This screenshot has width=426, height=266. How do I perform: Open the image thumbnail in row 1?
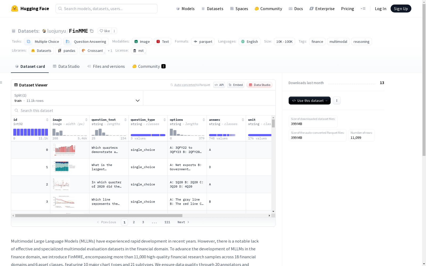point(64,167)
